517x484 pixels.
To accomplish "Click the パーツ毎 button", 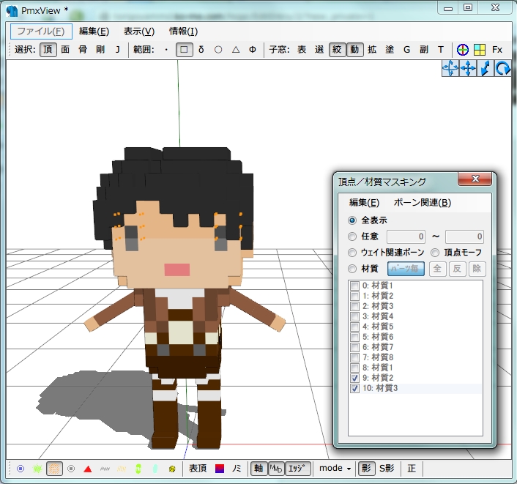I will tap(406, 269).
